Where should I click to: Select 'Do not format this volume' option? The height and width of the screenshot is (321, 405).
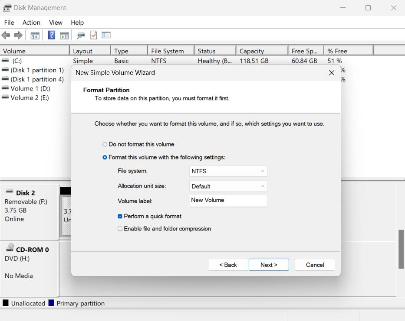[105, 144]
